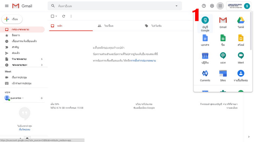Open Spam folder with 3 items
This screenshot has width=254, height=142.
[x=22, y=65]
